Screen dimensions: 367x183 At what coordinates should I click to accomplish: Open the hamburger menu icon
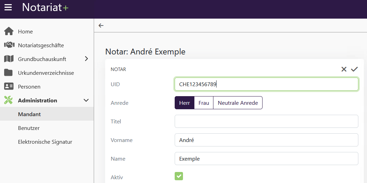click(x=8, y=7)
